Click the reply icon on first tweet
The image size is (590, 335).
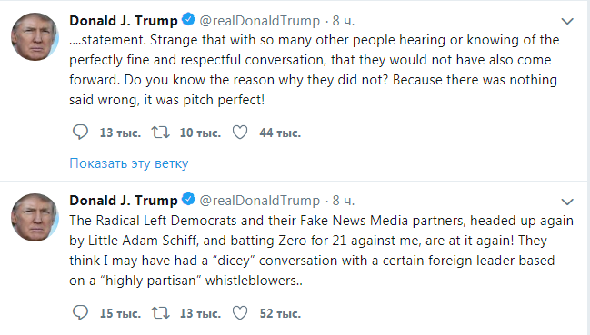pyautogui.click(x=80, y=132)
